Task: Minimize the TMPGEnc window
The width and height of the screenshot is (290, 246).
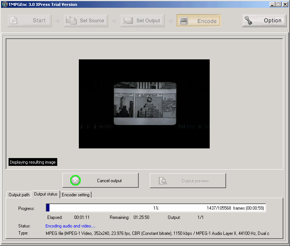Action: (x=273, y=4)
